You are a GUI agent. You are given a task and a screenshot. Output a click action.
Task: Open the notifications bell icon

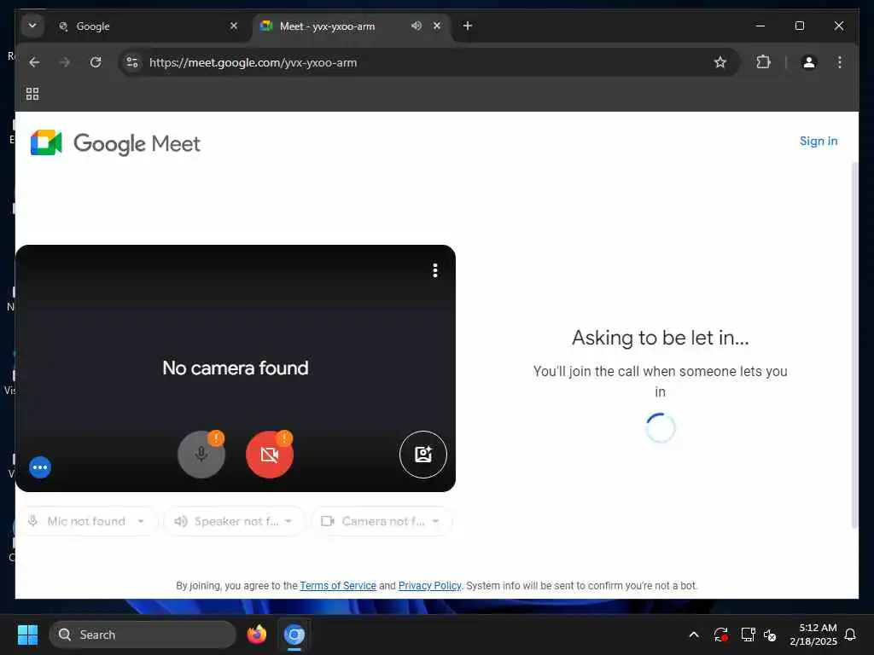(850, 635)
